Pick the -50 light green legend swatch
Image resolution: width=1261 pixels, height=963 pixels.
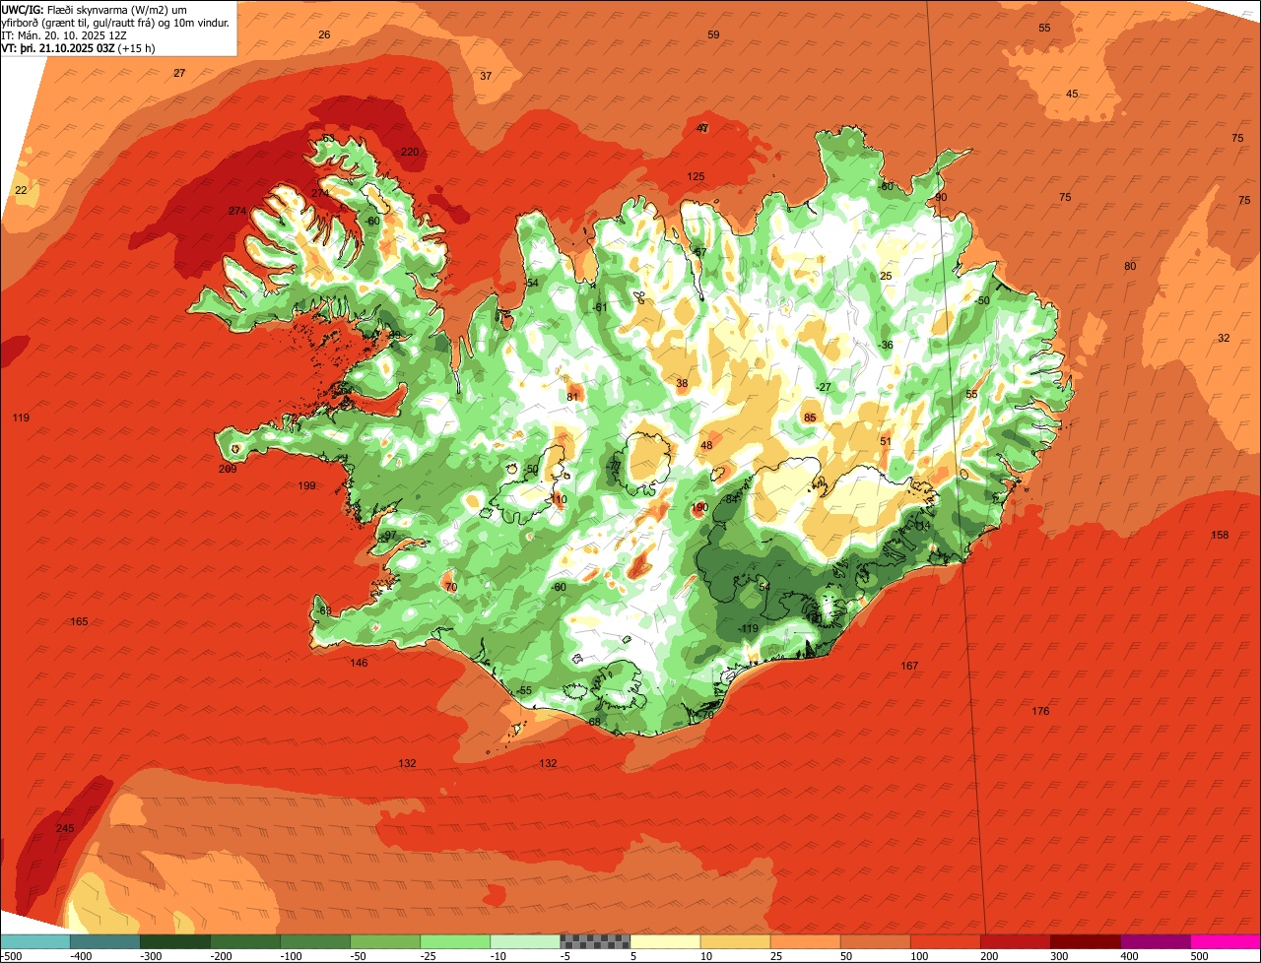point(384,941)
